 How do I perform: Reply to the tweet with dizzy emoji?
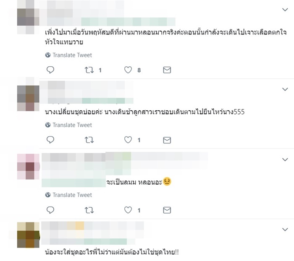(x=50, y=210)
